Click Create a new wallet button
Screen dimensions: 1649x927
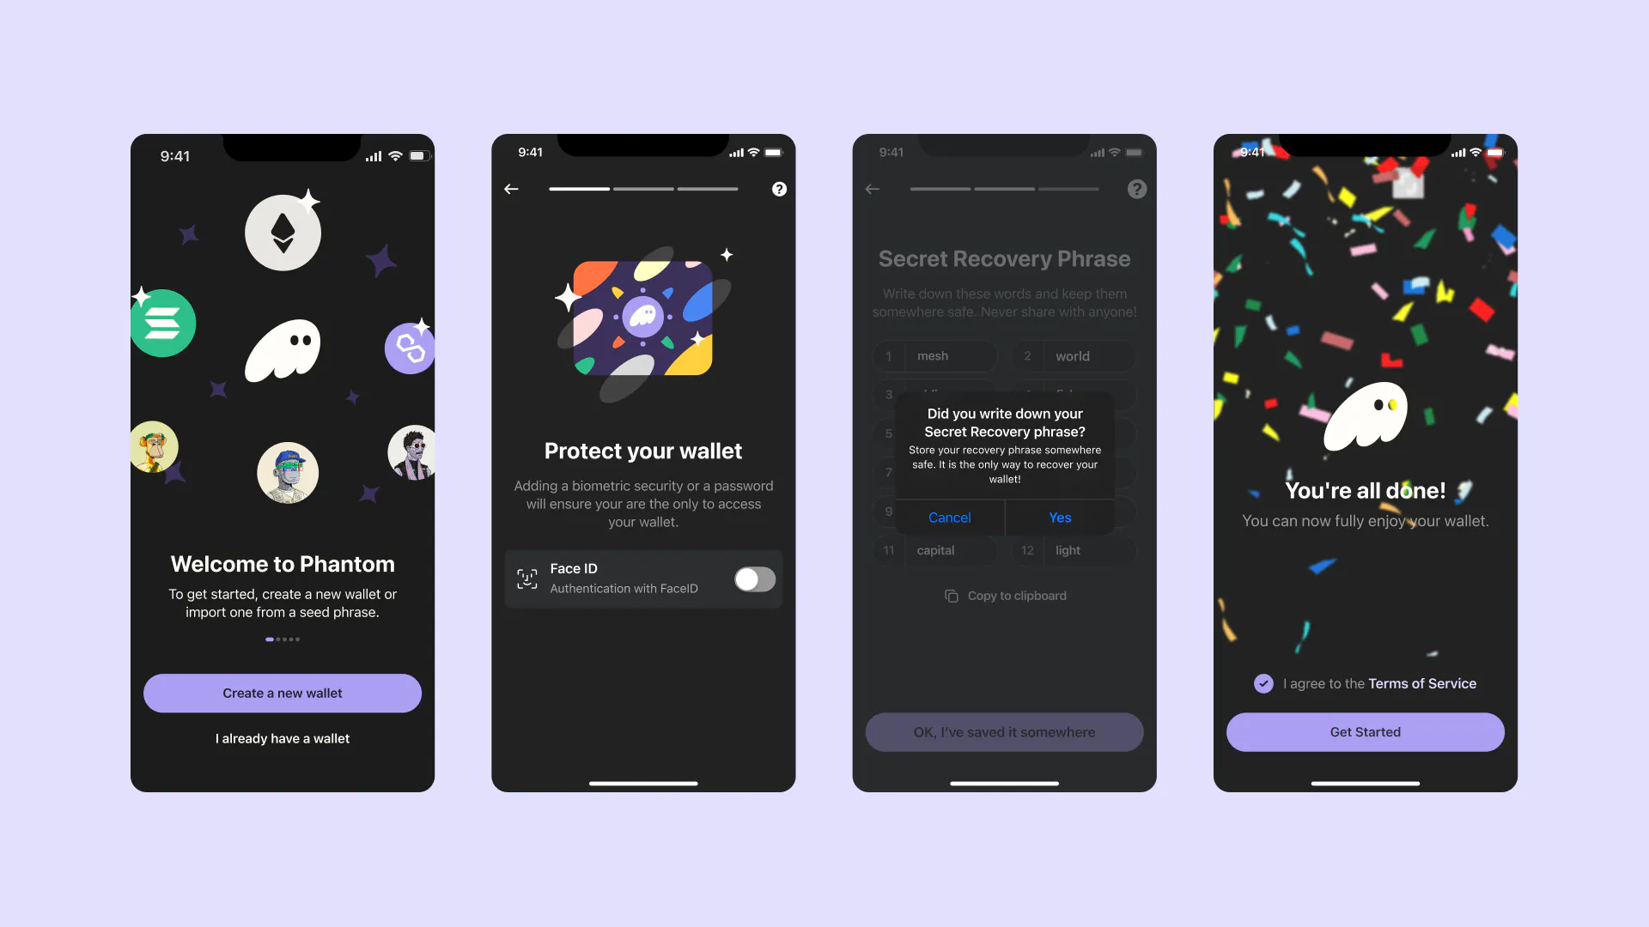point(282,693)
